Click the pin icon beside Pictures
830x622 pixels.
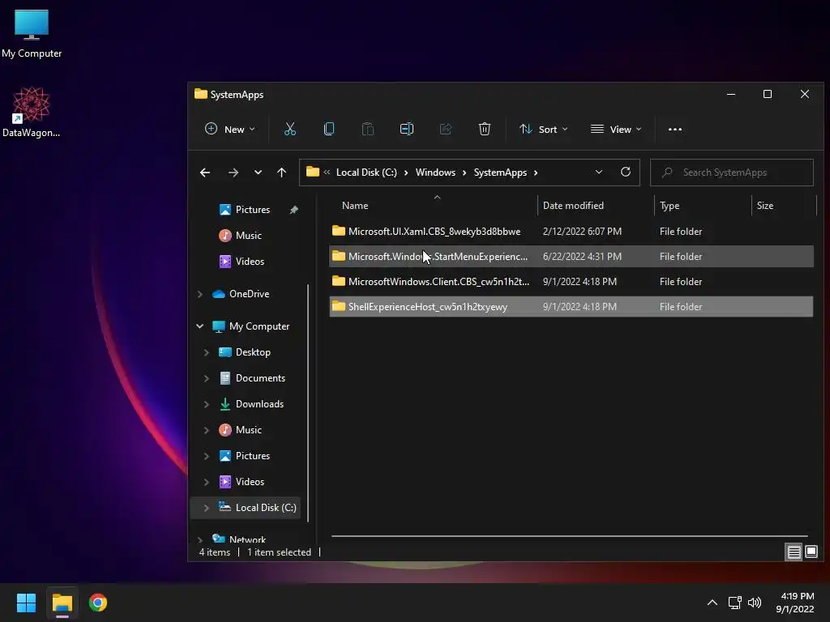click(x=293, y=210)
